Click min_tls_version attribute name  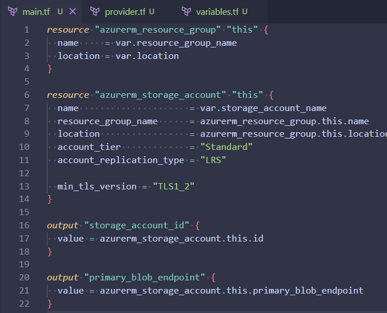pyautogui.click(x=97, y=187)
